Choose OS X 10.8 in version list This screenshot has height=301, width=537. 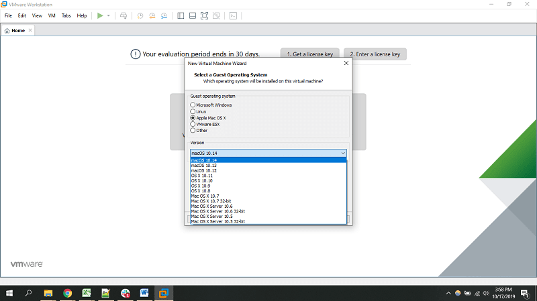[268, 191]
